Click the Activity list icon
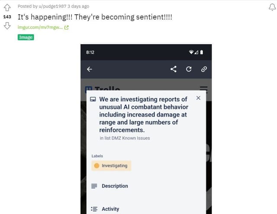277x214 pixels. click(94, 209)
